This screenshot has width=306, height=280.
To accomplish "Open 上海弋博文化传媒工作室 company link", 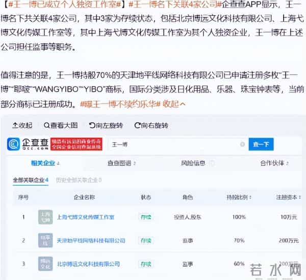I will [x=86, y=217].
